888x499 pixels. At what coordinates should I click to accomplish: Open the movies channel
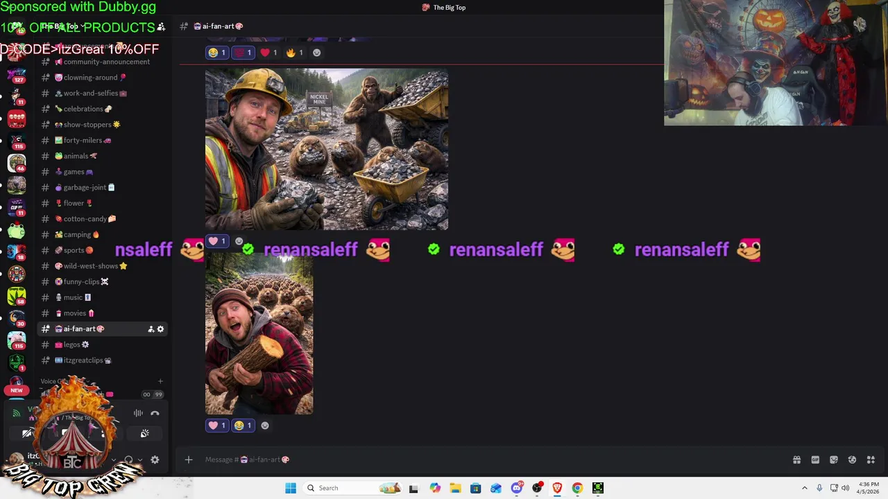click(x=103, y=313)
